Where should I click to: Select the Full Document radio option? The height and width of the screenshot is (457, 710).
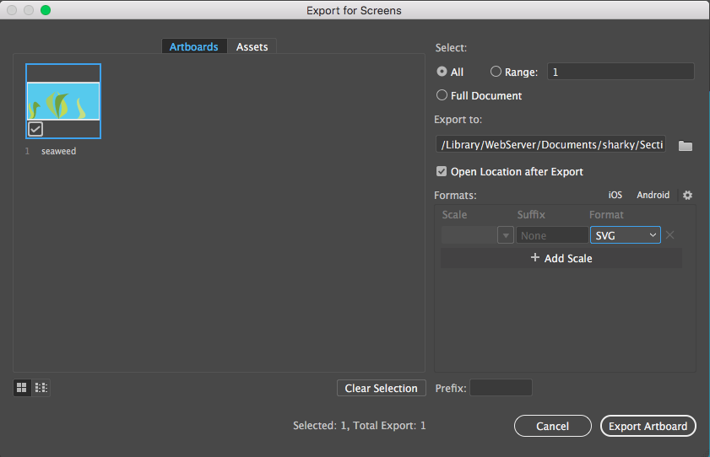[442, 95]
